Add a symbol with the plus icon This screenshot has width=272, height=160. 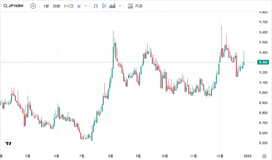(x=33, y=6)
